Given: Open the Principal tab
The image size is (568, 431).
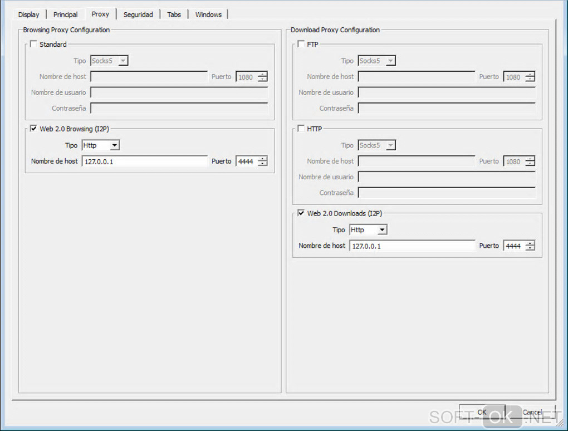Looking at the screenshot, I should click(x=66, y=14).
